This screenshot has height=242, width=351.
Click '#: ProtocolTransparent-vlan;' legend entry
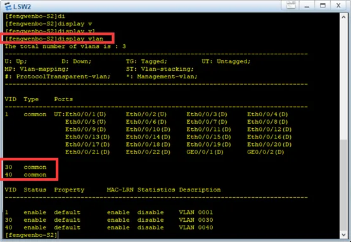coord(58,76)
